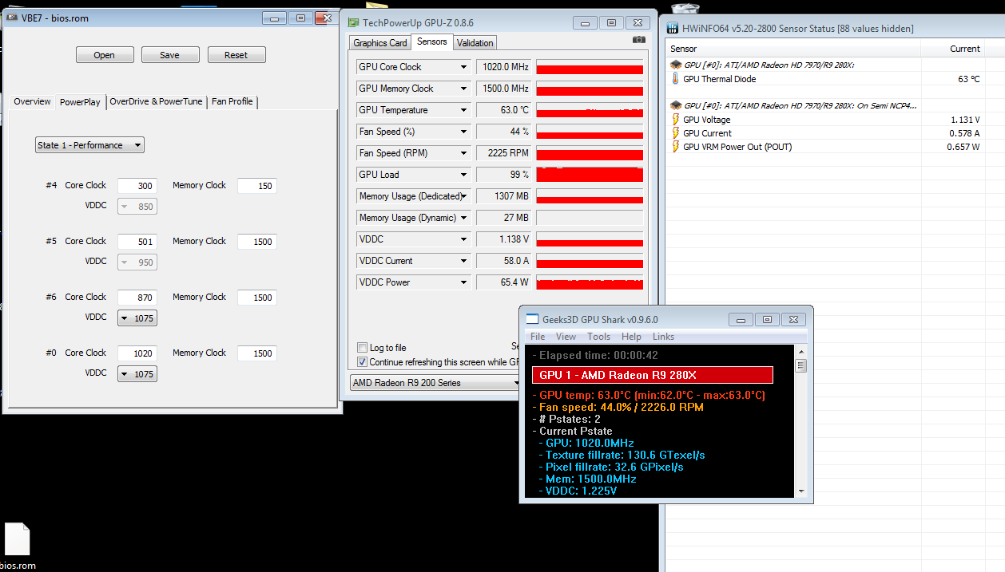Click the chip icon of the On Semi NCP4 header row
The image size is (1005, 572).
(x=675, y=105)
